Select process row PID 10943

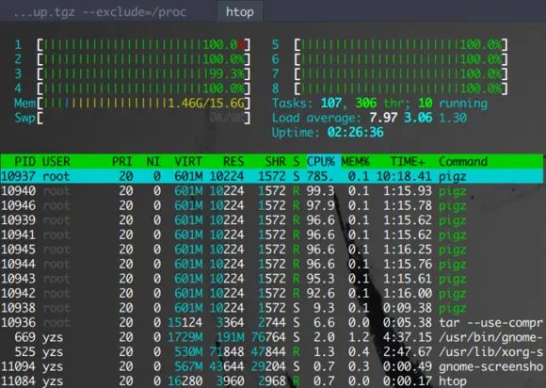272,279
